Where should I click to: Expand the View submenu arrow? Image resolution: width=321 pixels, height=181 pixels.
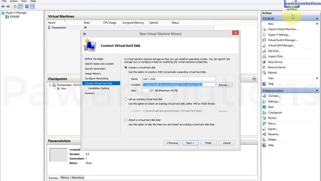coord(317,78)
